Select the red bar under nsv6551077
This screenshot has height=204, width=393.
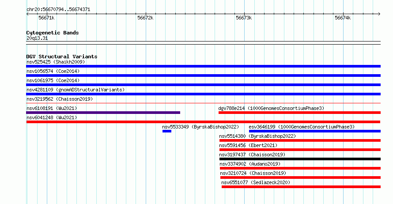coord(301,187)
